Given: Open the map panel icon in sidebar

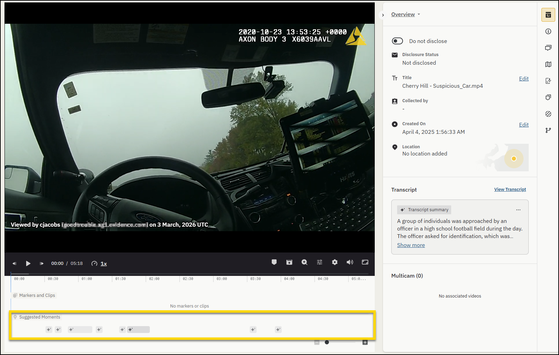Looking at the screenshot, I should point(548,64).
